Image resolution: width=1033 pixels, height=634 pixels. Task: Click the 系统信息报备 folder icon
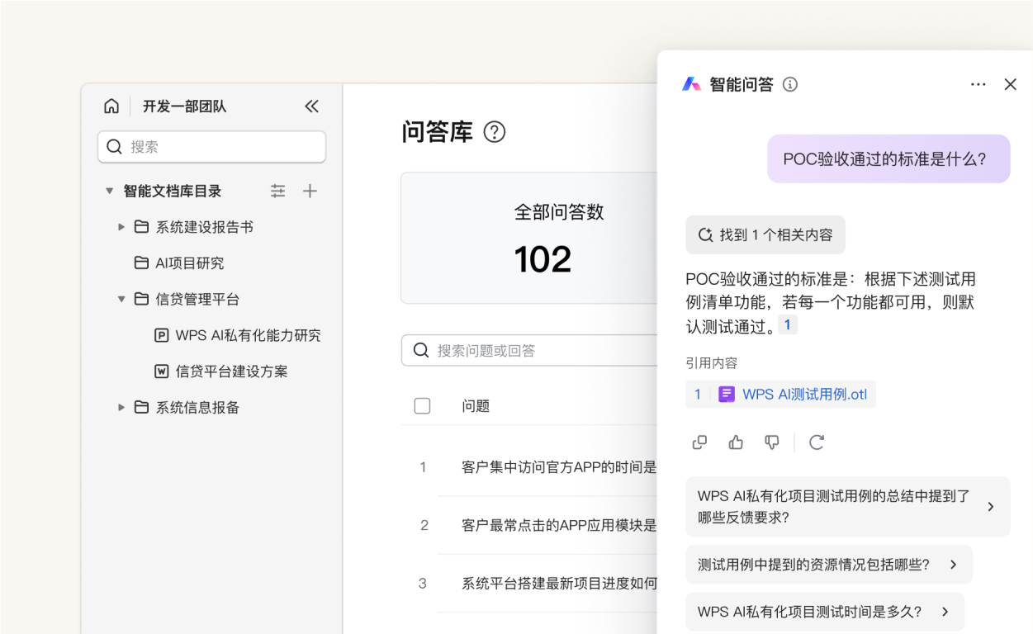point(141,407)
